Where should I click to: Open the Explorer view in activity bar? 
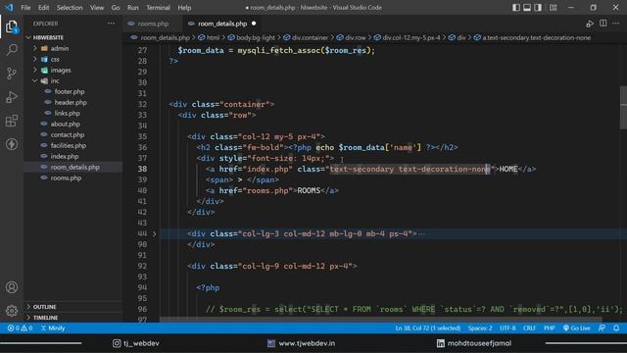12,26
